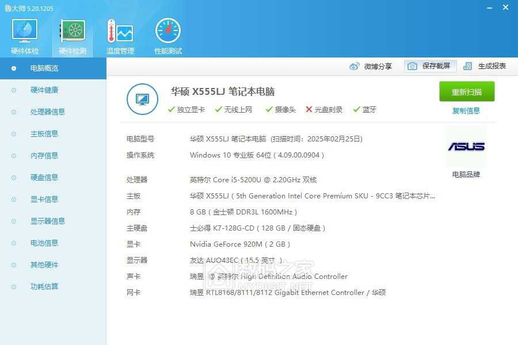Open the 温度管理 temperature management icon
Image resolution: width=518 pixels, height=345 pixels.
click(x=120, y=36)
